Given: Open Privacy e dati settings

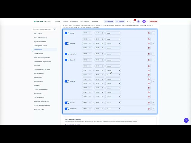Looking at the screenshot, I should [x=38, y=81].
